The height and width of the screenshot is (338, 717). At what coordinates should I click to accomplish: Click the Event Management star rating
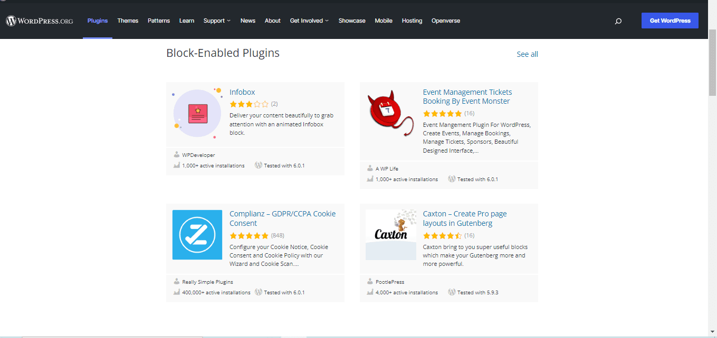[443, 114]
